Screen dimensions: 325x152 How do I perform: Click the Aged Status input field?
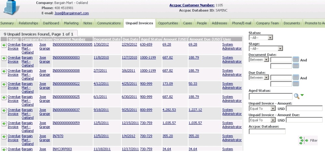click(270, 96)
